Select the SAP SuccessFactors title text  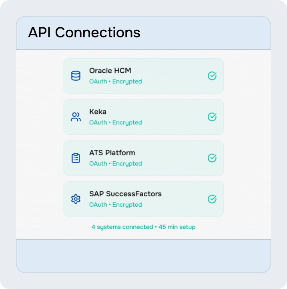[125, 194]
